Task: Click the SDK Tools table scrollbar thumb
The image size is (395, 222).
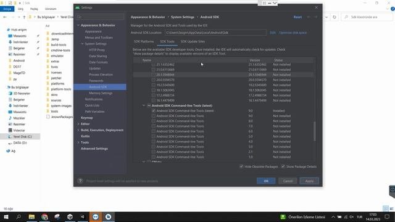Action: pos(314,131)
